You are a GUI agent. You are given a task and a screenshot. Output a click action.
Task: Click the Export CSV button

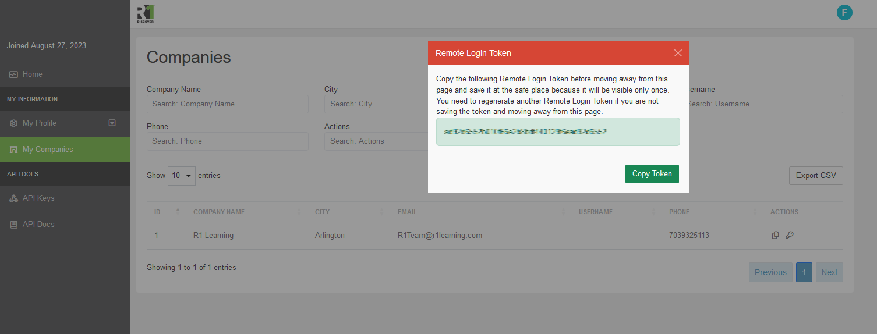[x=815, y=176]
